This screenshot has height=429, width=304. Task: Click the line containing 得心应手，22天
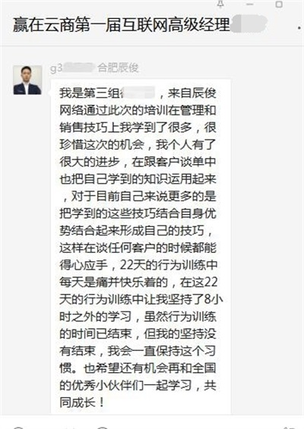pos(139,265)
